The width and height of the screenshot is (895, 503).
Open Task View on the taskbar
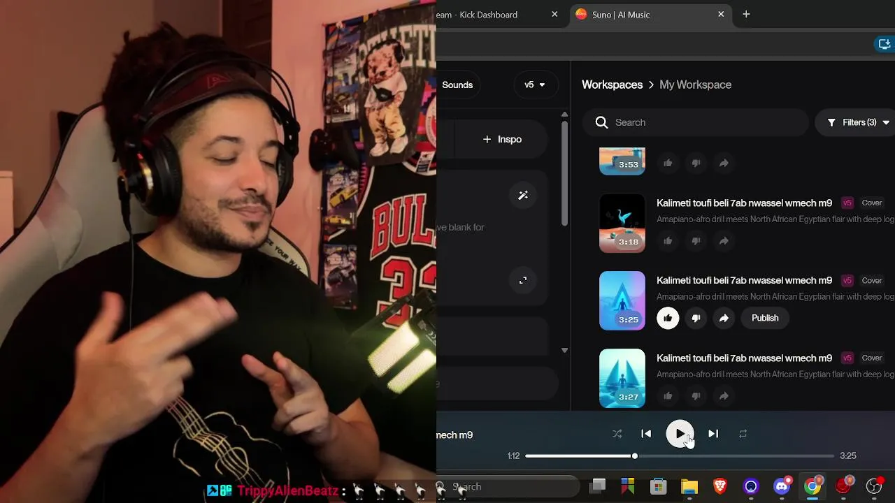tap(597, 486)
